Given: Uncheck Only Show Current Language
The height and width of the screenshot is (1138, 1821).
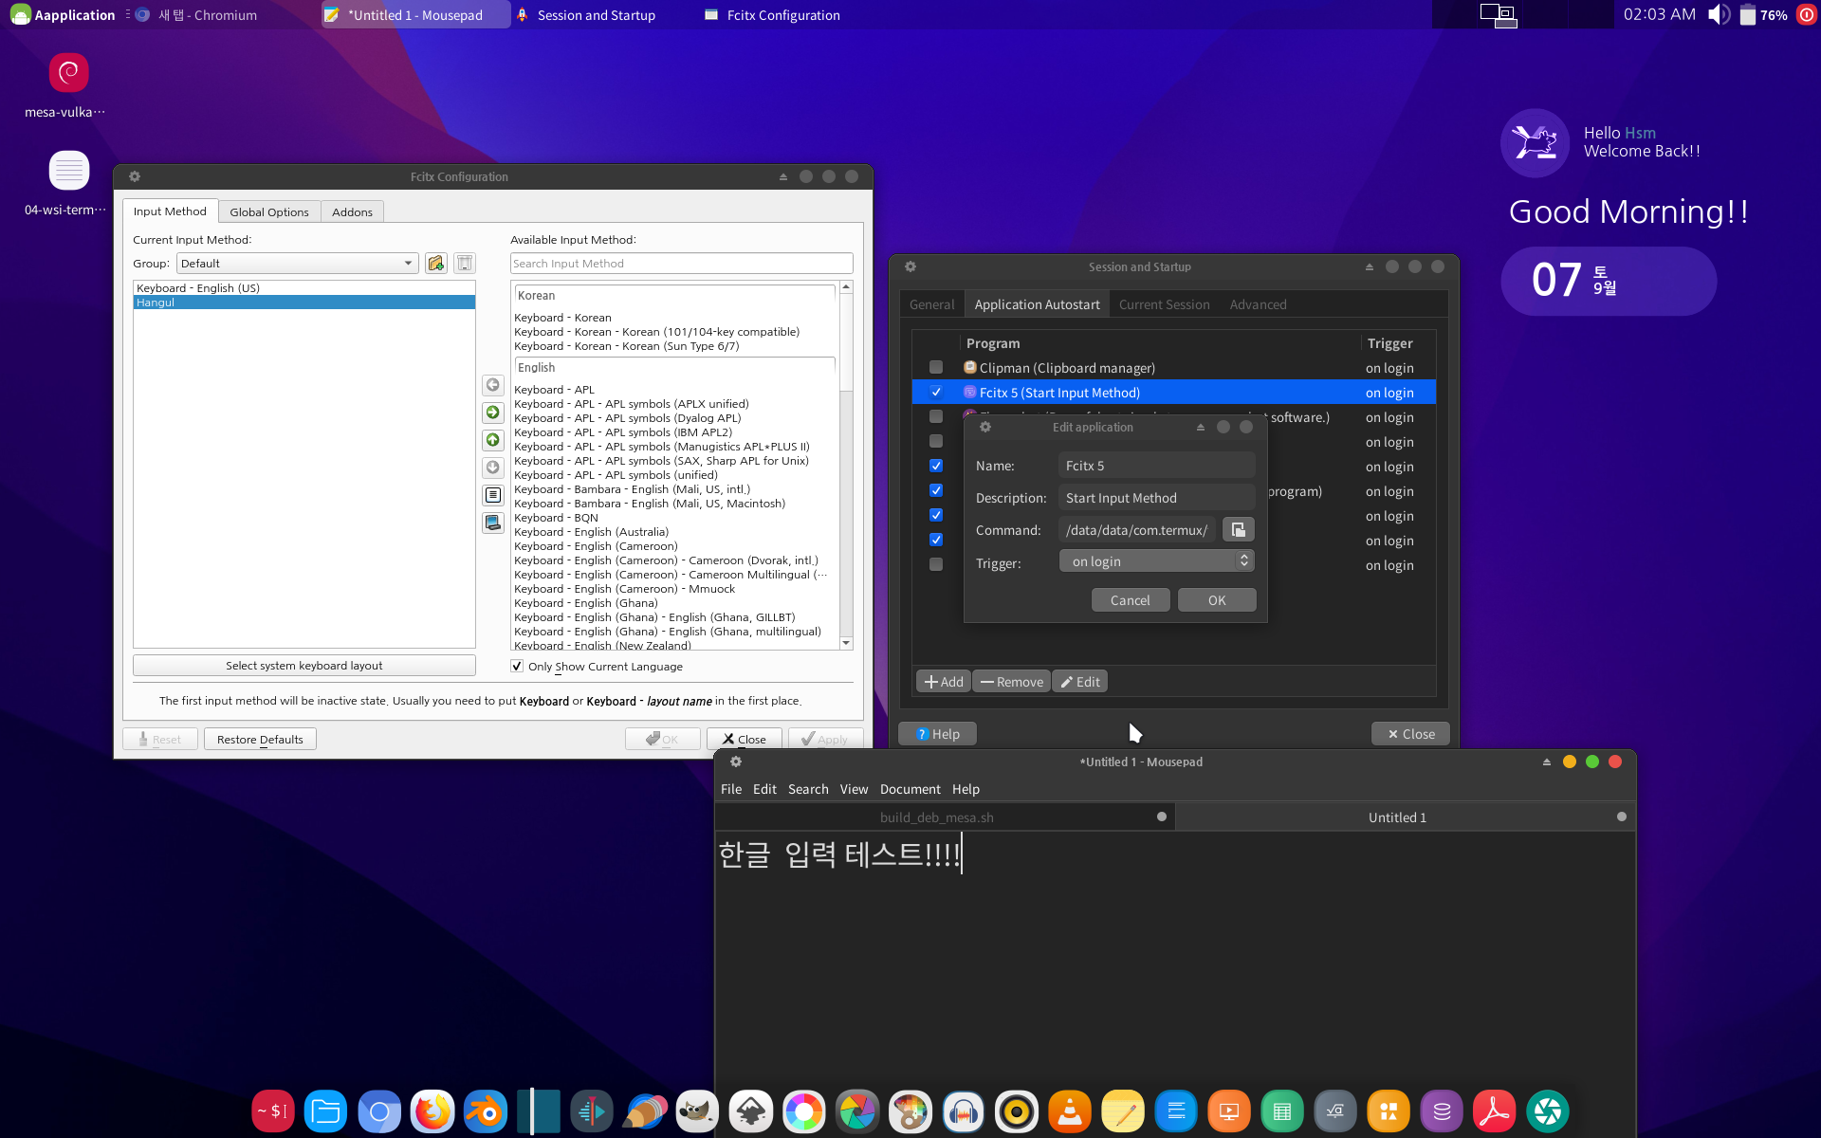Looking at the screenshot, I should click(x=517, y=667).
